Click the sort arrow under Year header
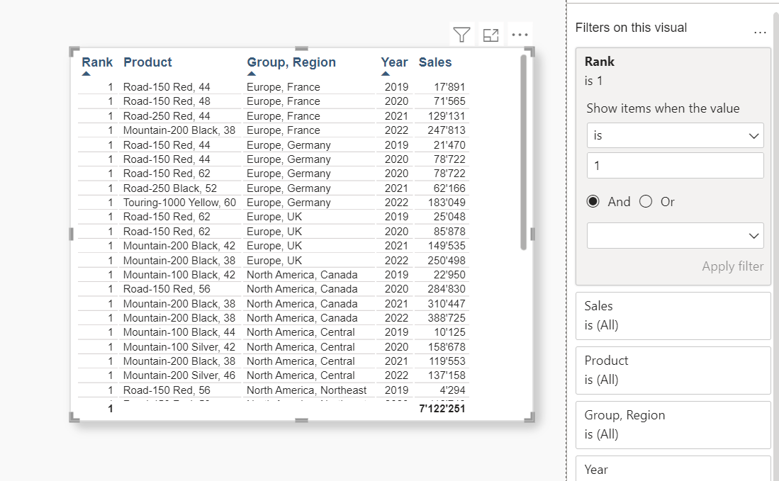The width and height of the screenshot is (779, 481). click(x=386, y=74)
